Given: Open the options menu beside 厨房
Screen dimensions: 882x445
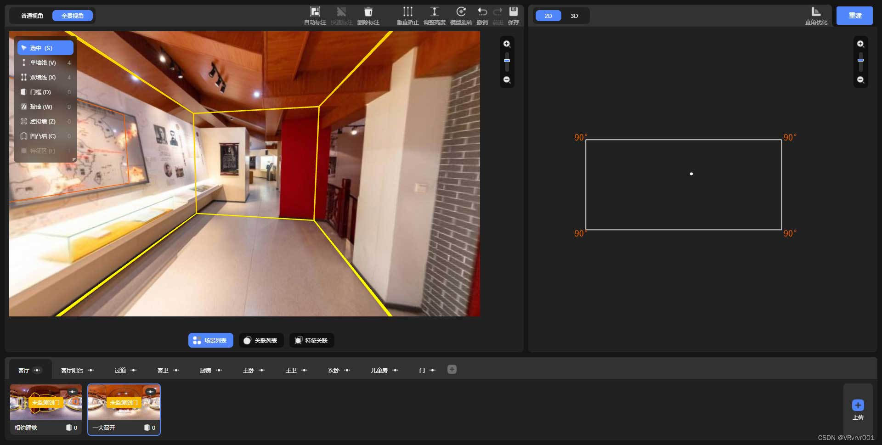Looking at the screenshot, I should pos(219,370).
